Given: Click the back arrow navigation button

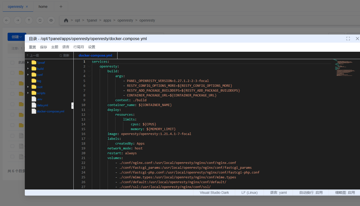Looking at the screenshot, I should 7,20.
